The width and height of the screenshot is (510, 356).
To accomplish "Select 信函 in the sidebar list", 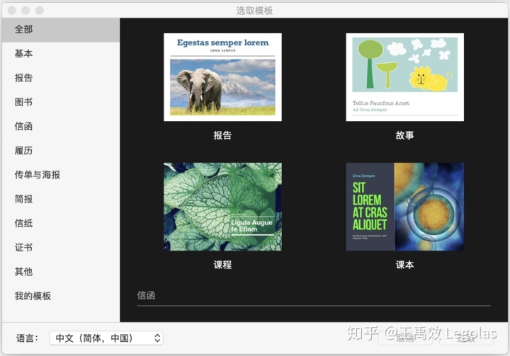I will click(x=61, y=127).
